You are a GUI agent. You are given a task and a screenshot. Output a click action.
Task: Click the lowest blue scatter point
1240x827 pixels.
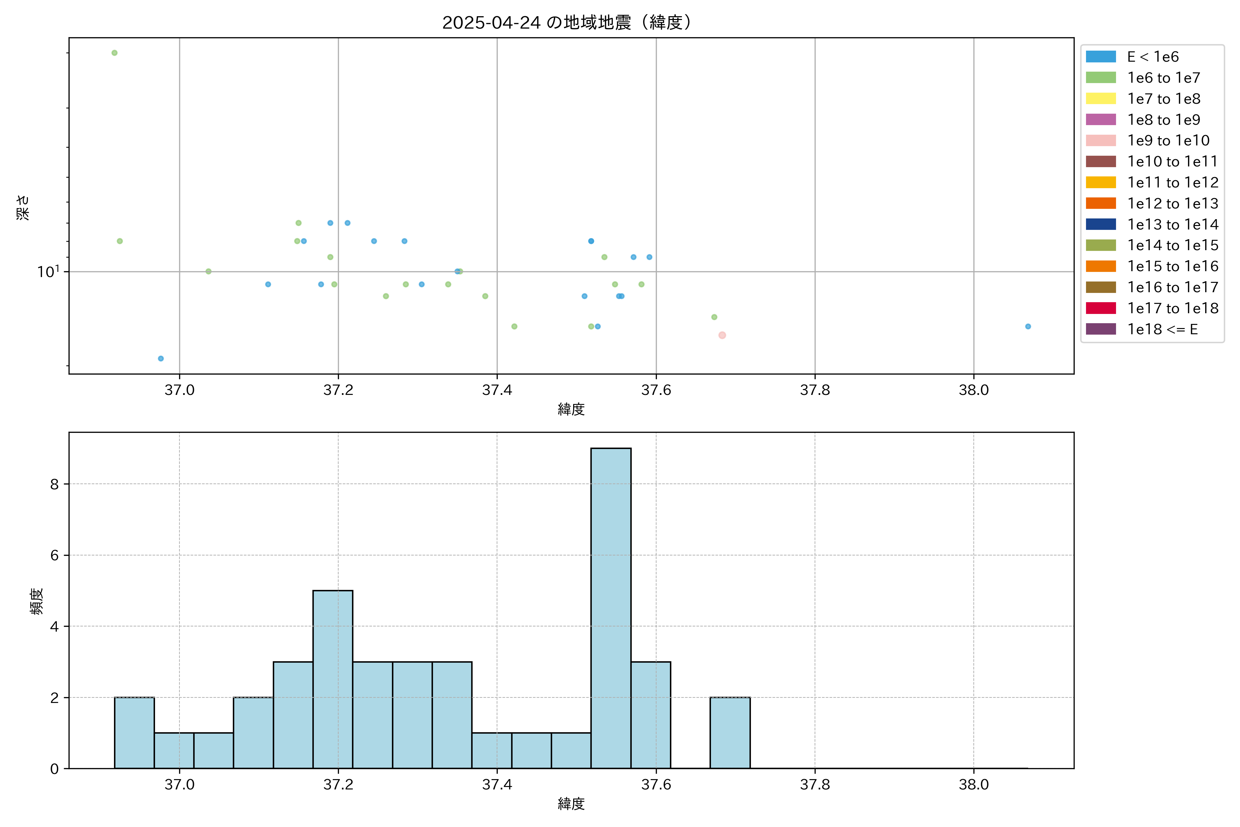161,359
